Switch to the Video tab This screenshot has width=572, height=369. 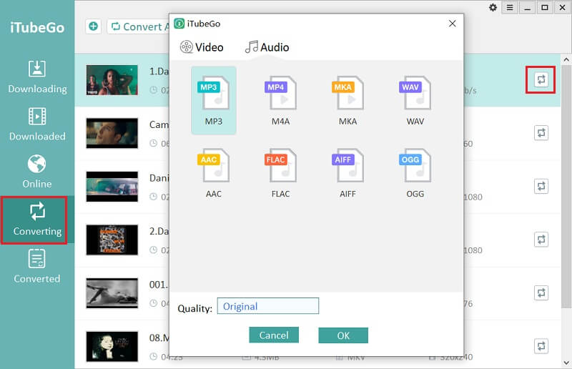(x=202, y=47)
